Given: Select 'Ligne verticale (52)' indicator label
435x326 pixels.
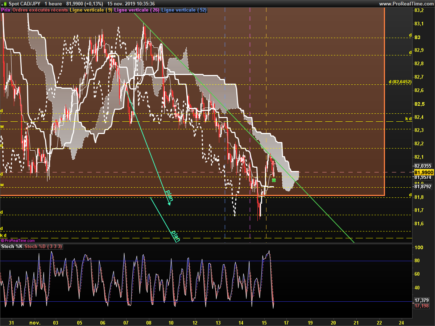Looking at the screenshot, I should tap(184, 10).
